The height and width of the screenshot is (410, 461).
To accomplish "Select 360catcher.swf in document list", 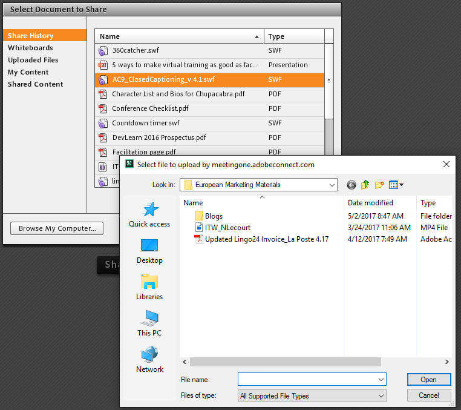I will pyautogui.click(x=209, y=51).
